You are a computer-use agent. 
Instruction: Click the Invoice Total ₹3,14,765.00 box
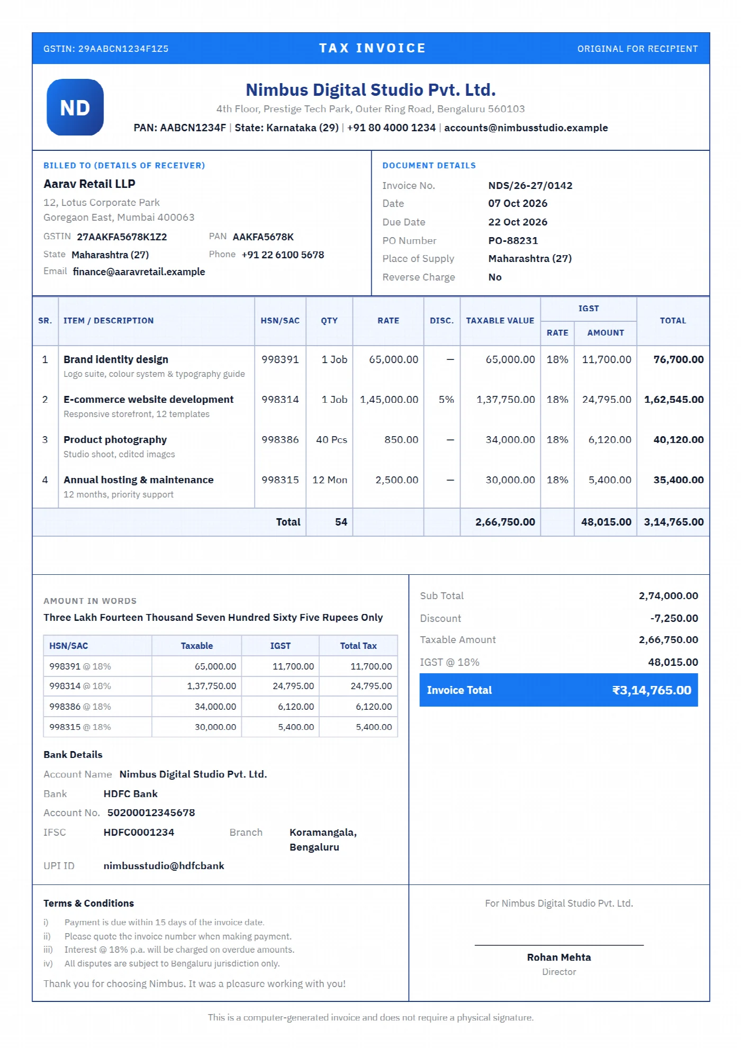tap(559, 690)
